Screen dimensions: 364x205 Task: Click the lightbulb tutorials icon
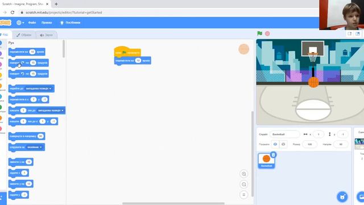[x=62, y=23]
